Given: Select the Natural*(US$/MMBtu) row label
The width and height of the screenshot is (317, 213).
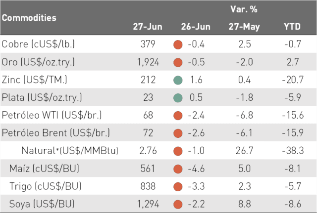Looking at the screenshot, I should click(x=70, y=150).
